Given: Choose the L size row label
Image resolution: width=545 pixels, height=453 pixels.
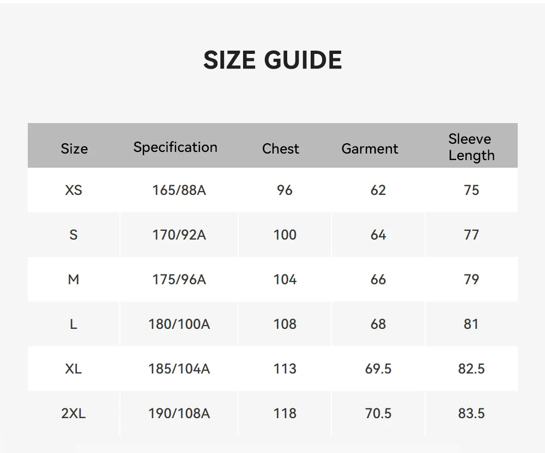Looking at the screenshot, I should pyautogui.click(x=74, y=324).
